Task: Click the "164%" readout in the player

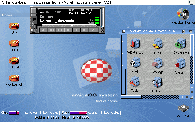Action: click(90, 20)
